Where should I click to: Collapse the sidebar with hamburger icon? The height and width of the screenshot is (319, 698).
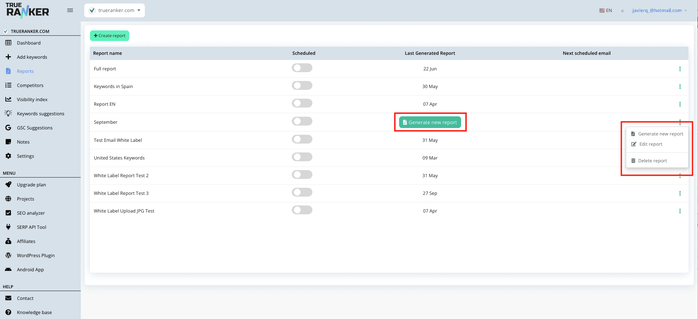coord(70,10)
